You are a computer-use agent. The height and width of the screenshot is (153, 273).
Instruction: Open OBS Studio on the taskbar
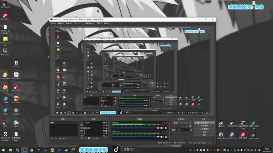click(24, 150)
